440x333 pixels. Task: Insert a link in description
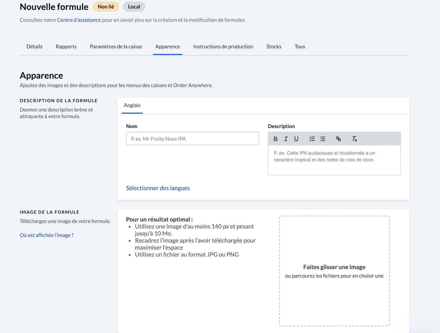coord(338,139)
